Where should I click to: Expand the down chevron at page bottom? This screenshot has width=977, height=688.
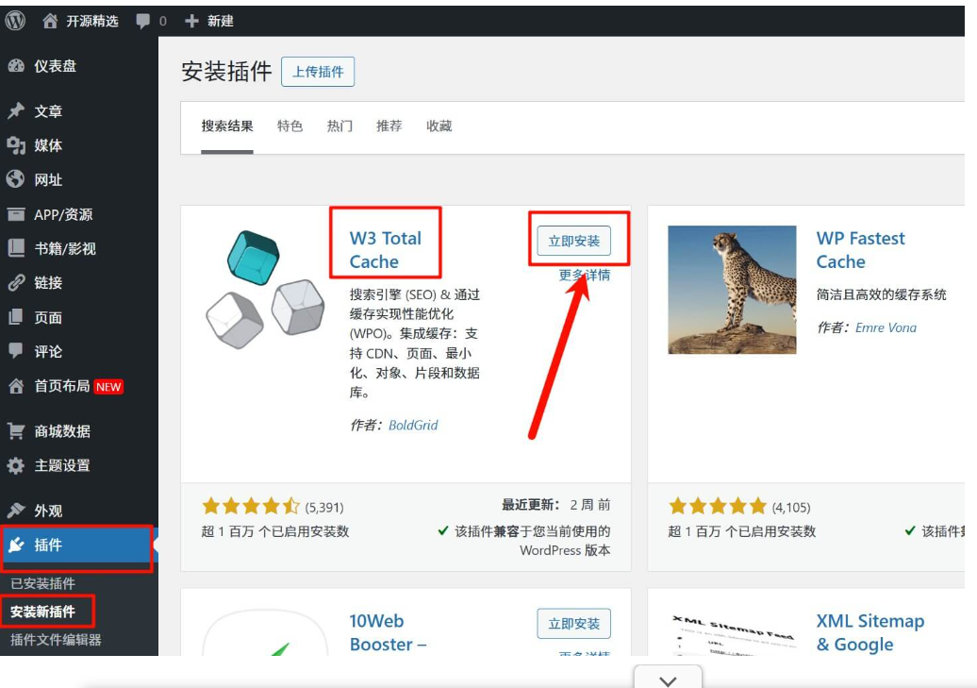point(668,680)
